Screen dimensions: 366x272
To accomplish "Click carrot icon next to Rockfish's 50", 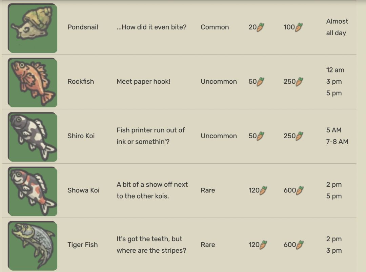I will tap(260, 82).
